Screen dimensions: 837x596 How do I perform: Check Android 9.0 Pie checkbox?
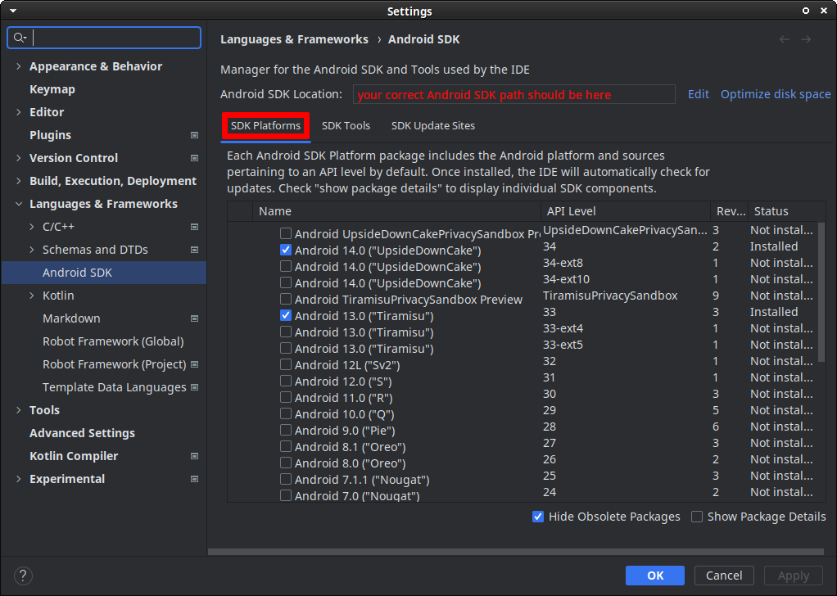(x=286, y=430)
